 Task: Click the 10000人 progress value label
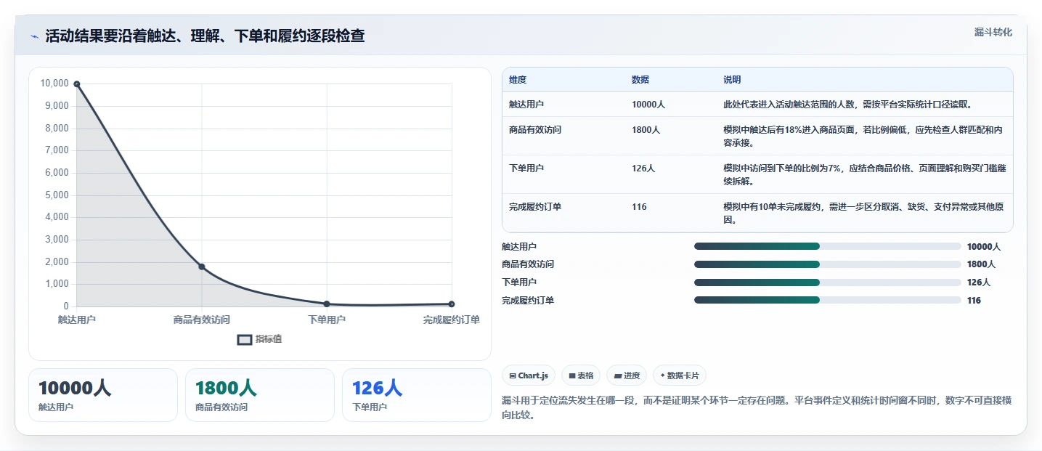point(984,247)
